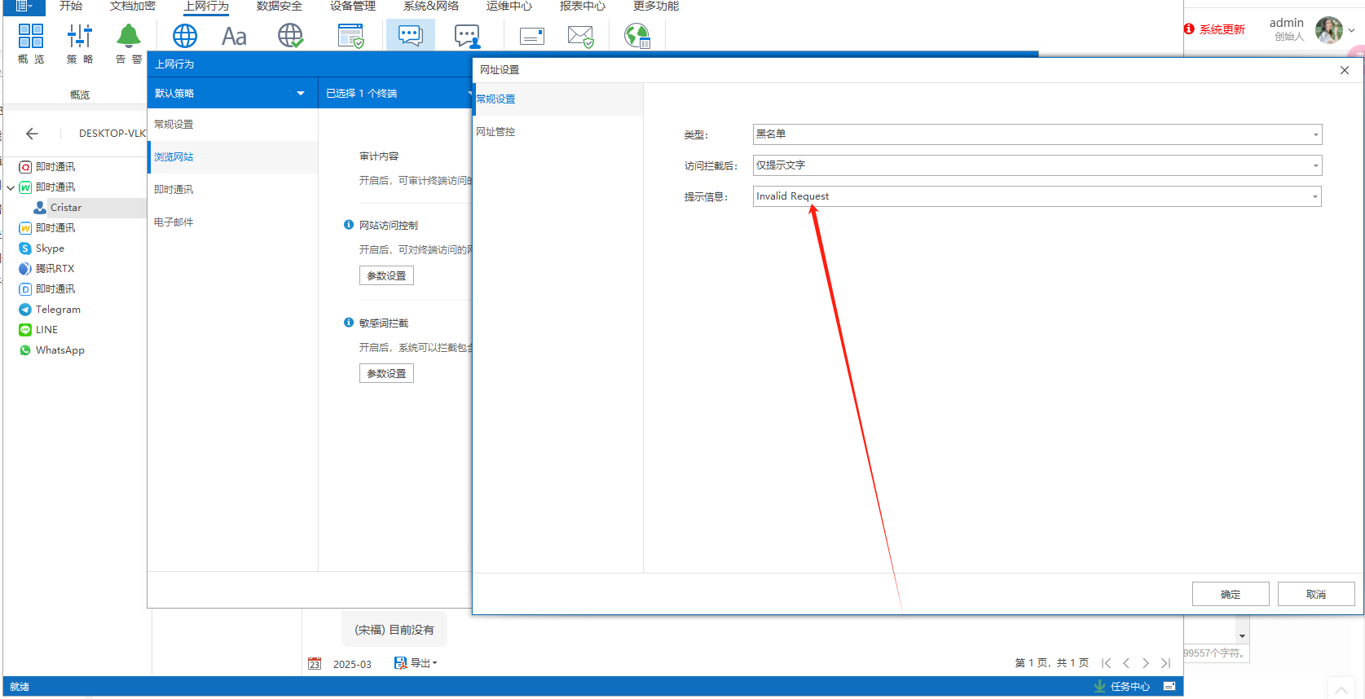The height and width of the screenshot is (699, 1365).
Task: Go to the previous page
Action: click(x=1126, y=663)
